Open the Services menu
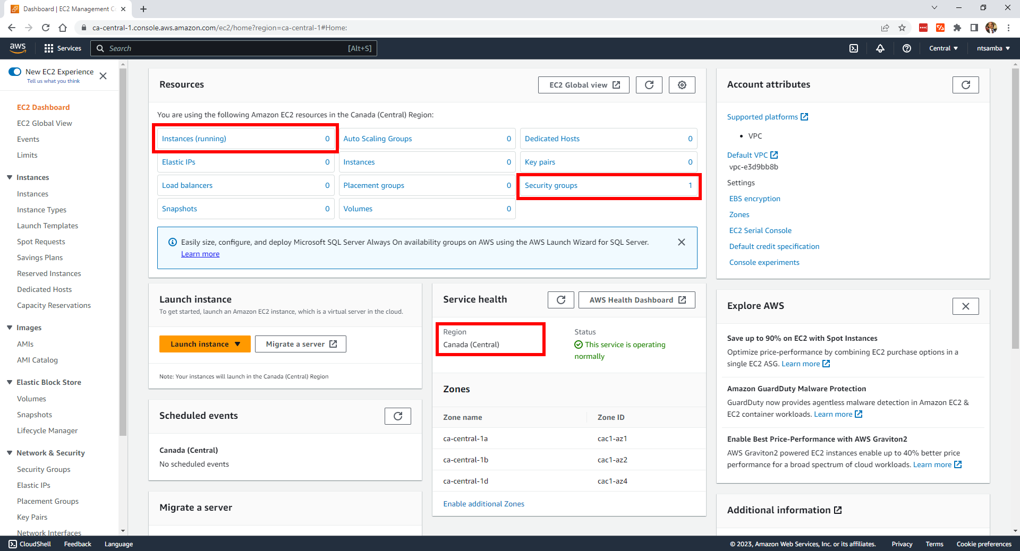This screenshot has width=1020, height=551. tap(63, 48)
